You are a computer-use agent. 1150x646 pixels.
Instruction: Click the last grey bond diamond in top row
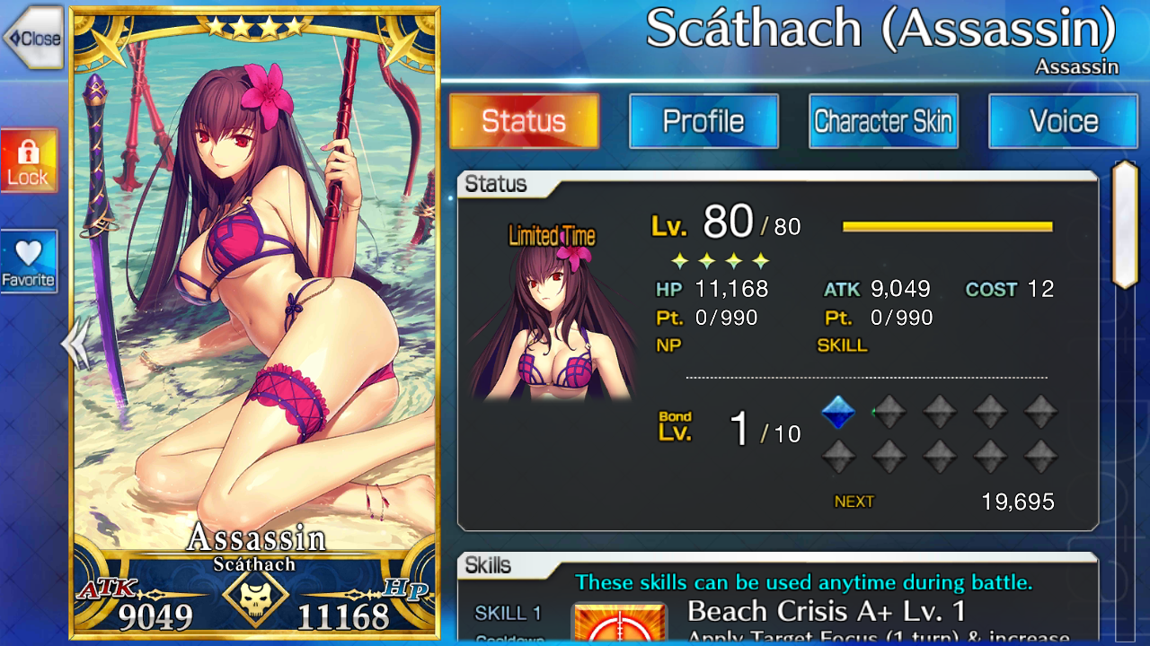click(1041, 412)
